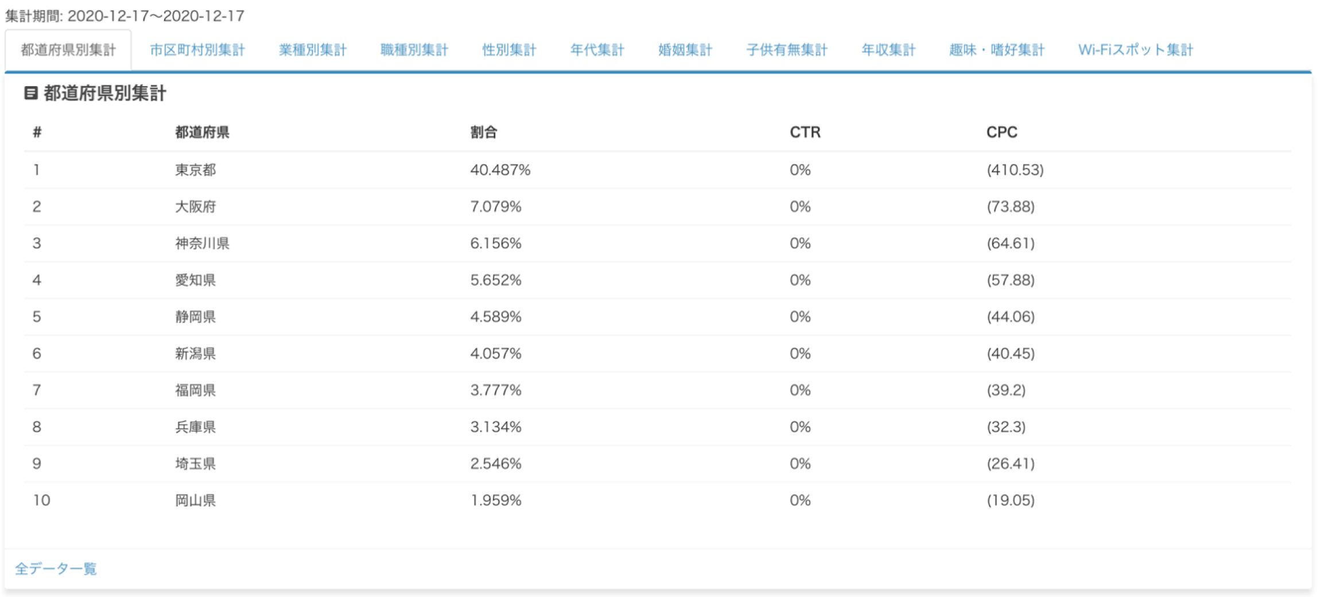Click the (32.3) CPC value
This screenshot has width=1320, height=597.
(1005, 427)
